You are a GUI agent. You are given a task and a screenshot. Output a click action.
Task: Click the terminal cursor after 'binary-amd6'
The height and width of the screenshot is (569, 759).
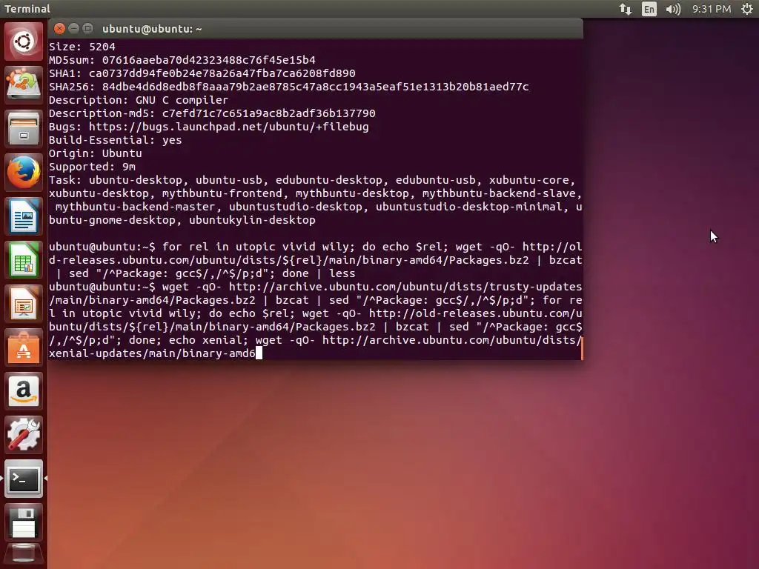tap(259, 353)
